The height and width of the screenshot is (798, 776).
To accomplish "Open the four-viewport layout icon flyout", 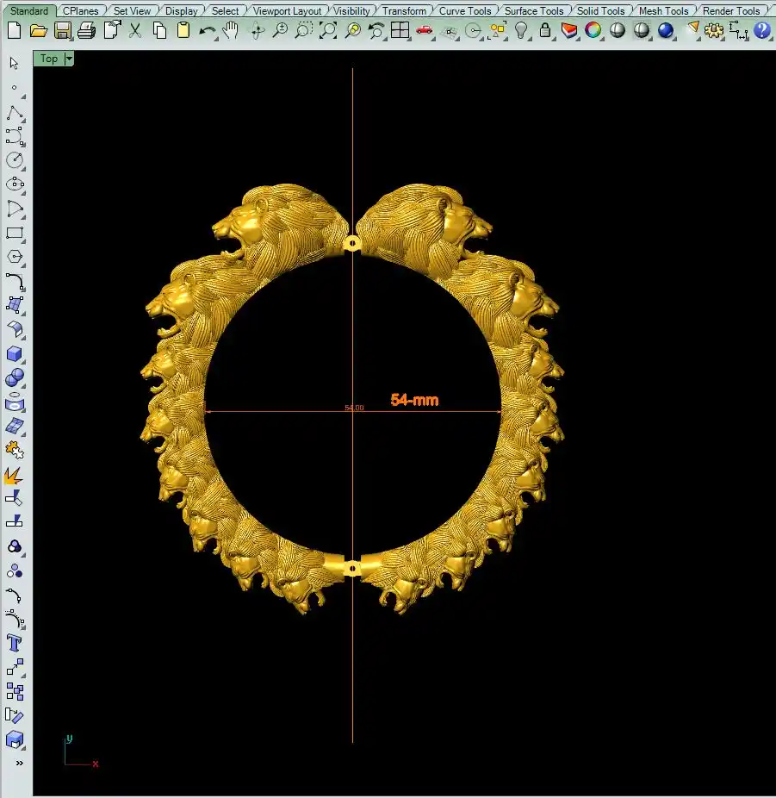I will click(x=400, y=30).
